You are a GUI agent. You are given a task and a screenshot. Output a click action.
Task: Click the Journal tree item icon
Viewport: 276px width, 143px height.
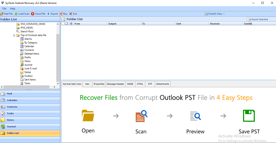22,65
